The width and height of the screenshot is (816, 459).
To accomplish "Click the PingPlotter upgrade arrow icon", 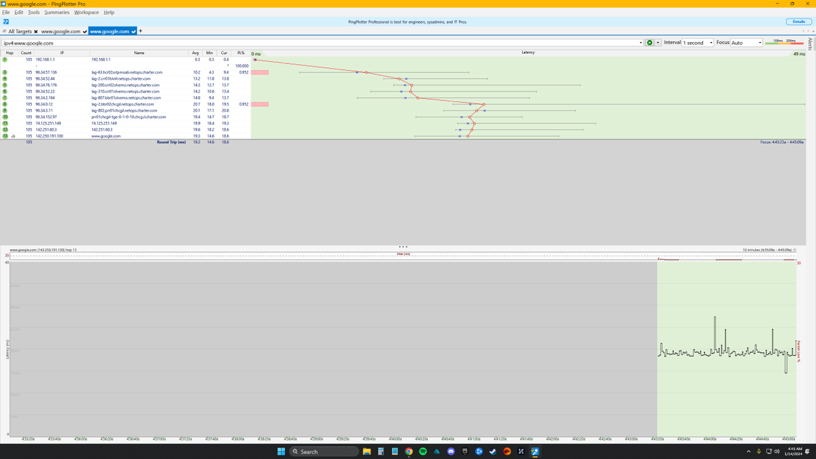I will click(5, 22).
